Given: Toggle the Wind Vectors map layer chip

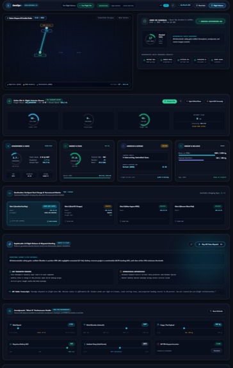Looking at the screenshot, I should pyautogui.click(x=124, y=18).
